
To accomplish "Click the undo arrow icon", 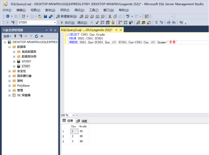I will click(x=128, y=16).
